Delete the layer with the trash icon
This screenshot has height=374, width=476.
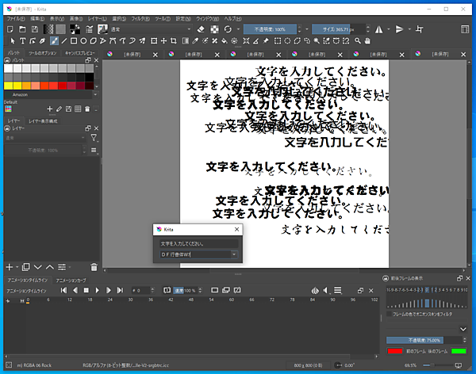point(94,267)
